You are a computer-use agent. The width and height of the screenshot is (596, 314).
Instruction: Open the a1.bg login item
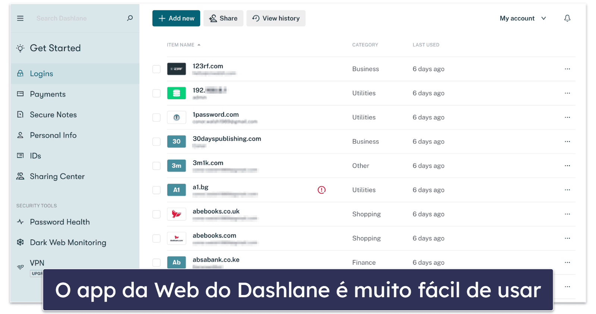200,187
